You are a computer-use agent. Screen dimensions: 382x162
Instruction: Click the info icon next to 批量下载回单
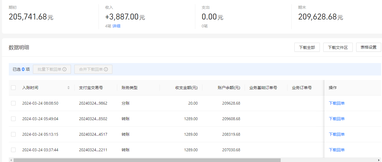click(x=64, y=69)
